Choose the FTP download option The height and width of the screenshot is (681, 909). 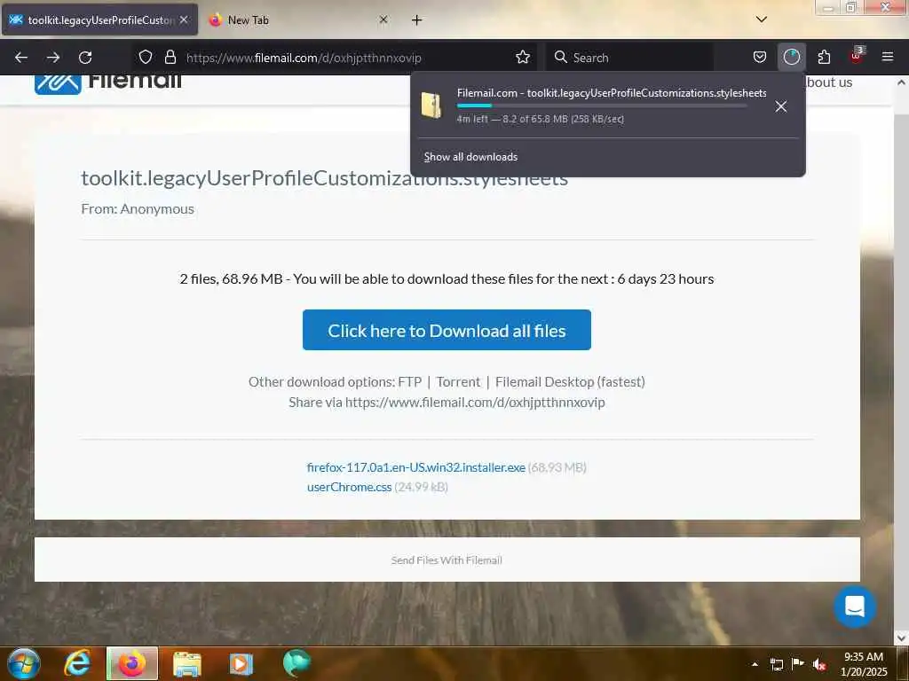409,381
